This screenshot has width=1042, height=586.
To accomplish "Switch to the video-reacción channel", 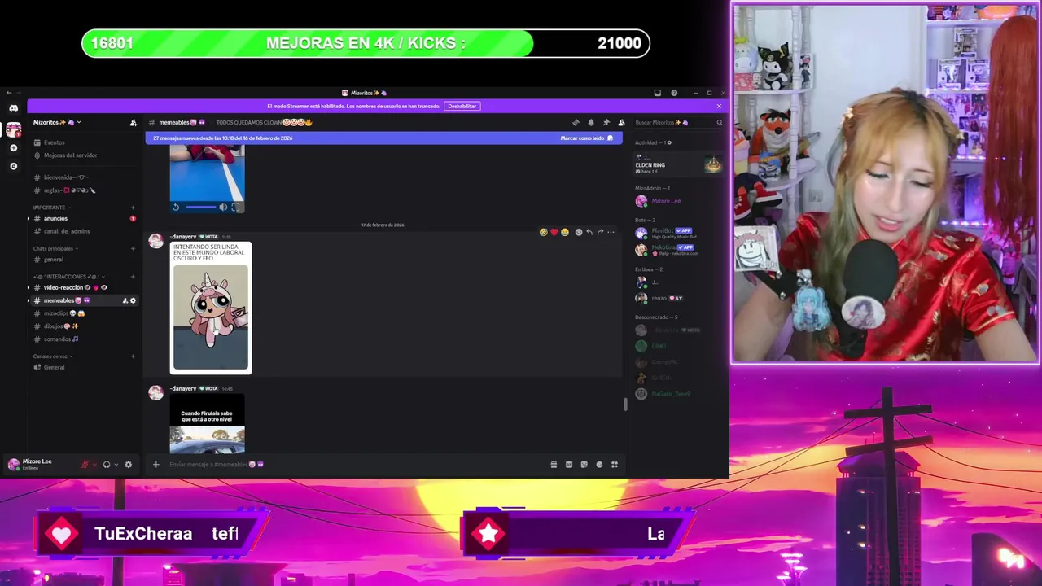I will pyautogui.click(x=83, y=287).
